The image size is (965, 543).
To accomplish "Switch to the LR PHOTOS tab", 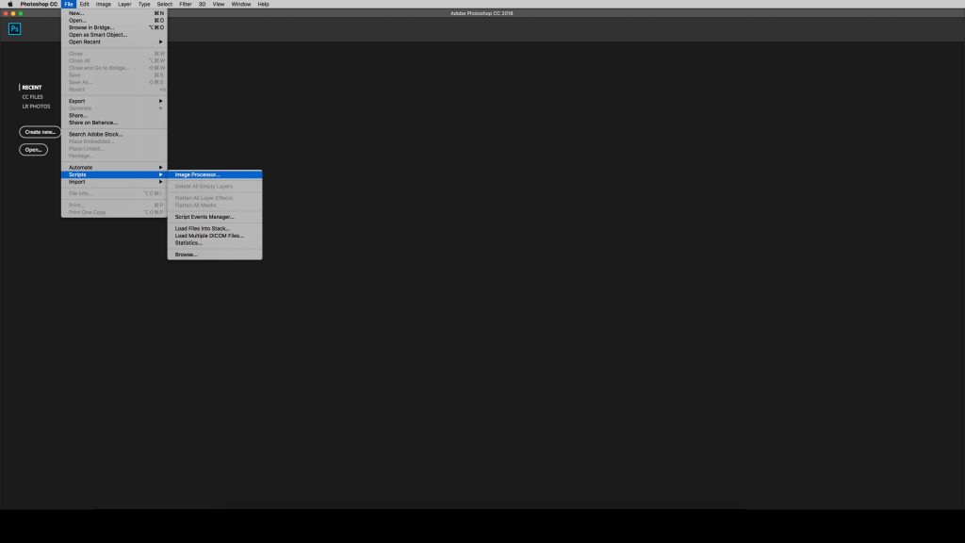I will tap(37, 107).
